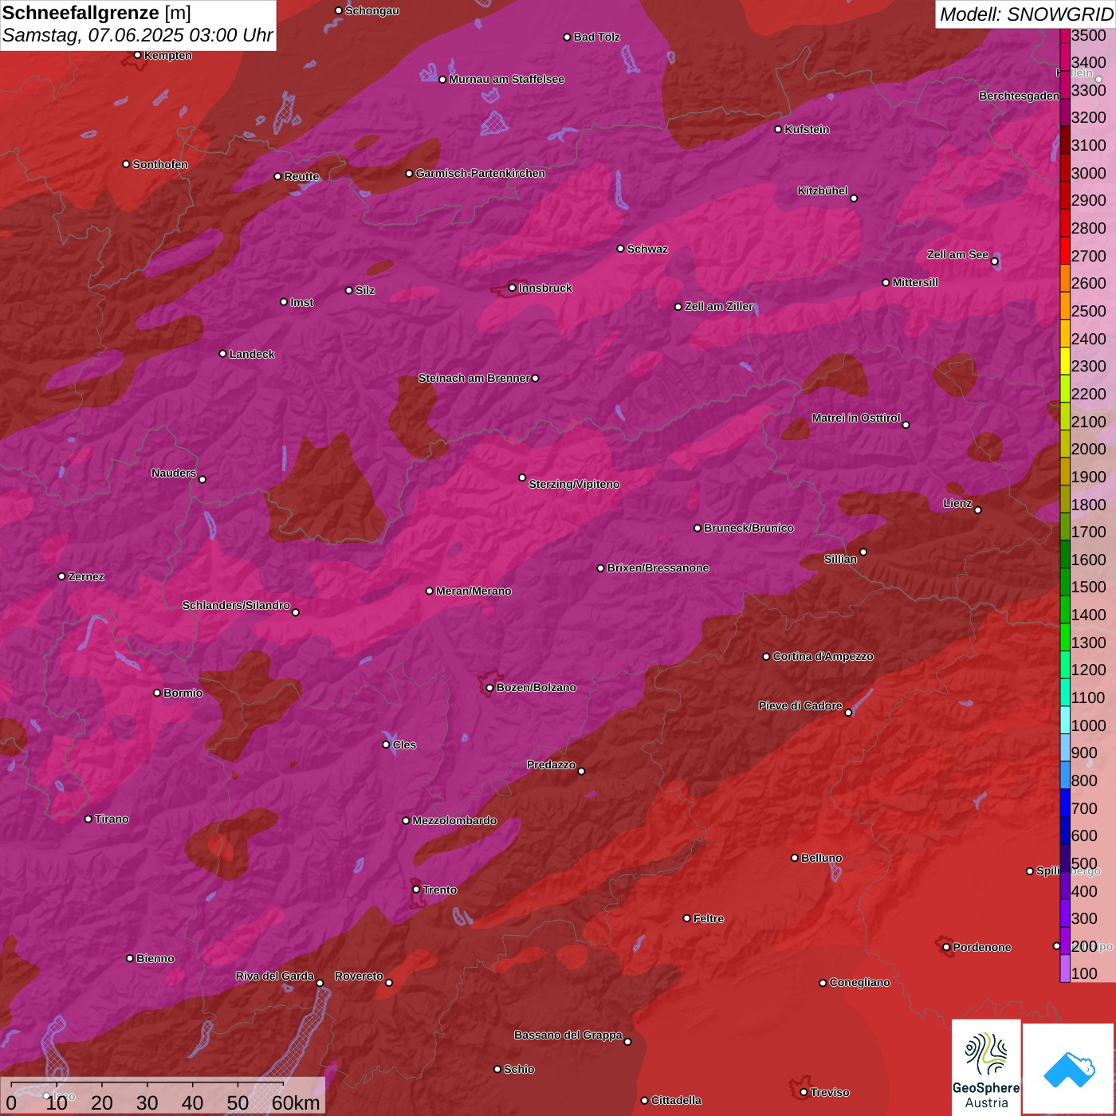Screen dimensions: 1116x1116
Task: Click the Bruneck/Brunico label
Action: tap(749, 528)
